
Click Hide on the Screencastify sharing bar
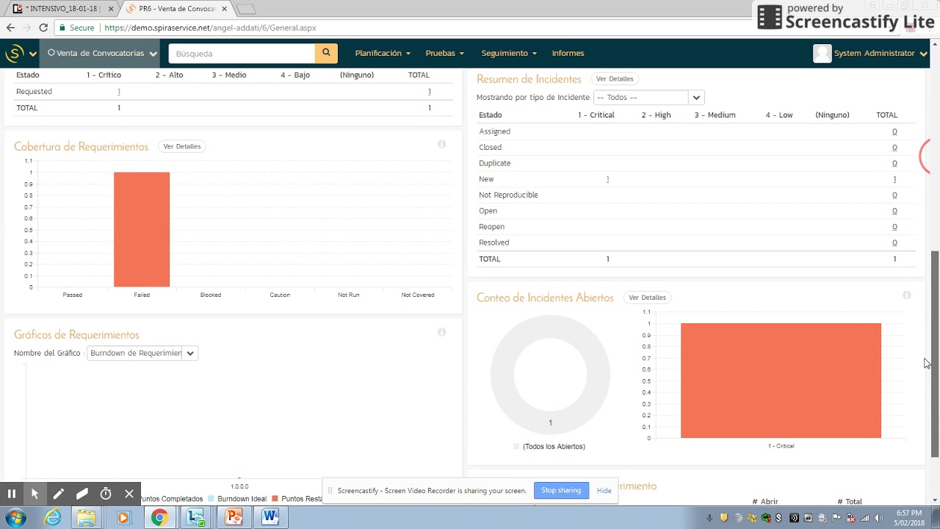tap(604, 490)
